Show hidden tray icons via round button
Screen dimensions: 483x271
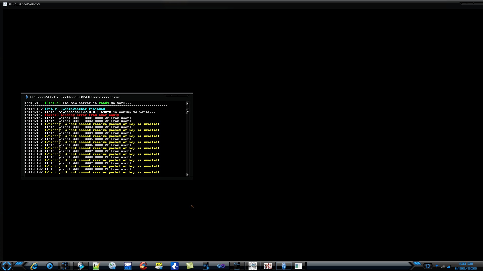428,266
